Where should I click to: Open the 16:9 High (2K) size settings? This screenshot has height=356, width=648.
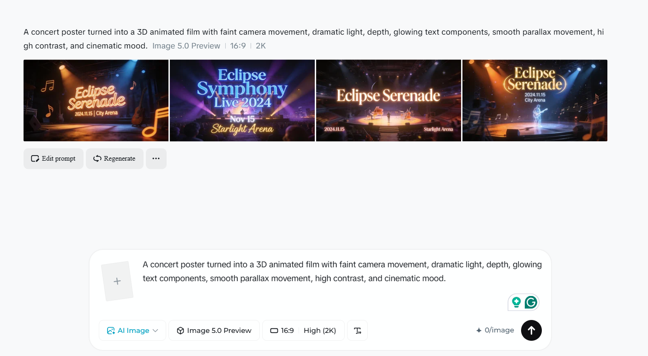coord(303,331)
